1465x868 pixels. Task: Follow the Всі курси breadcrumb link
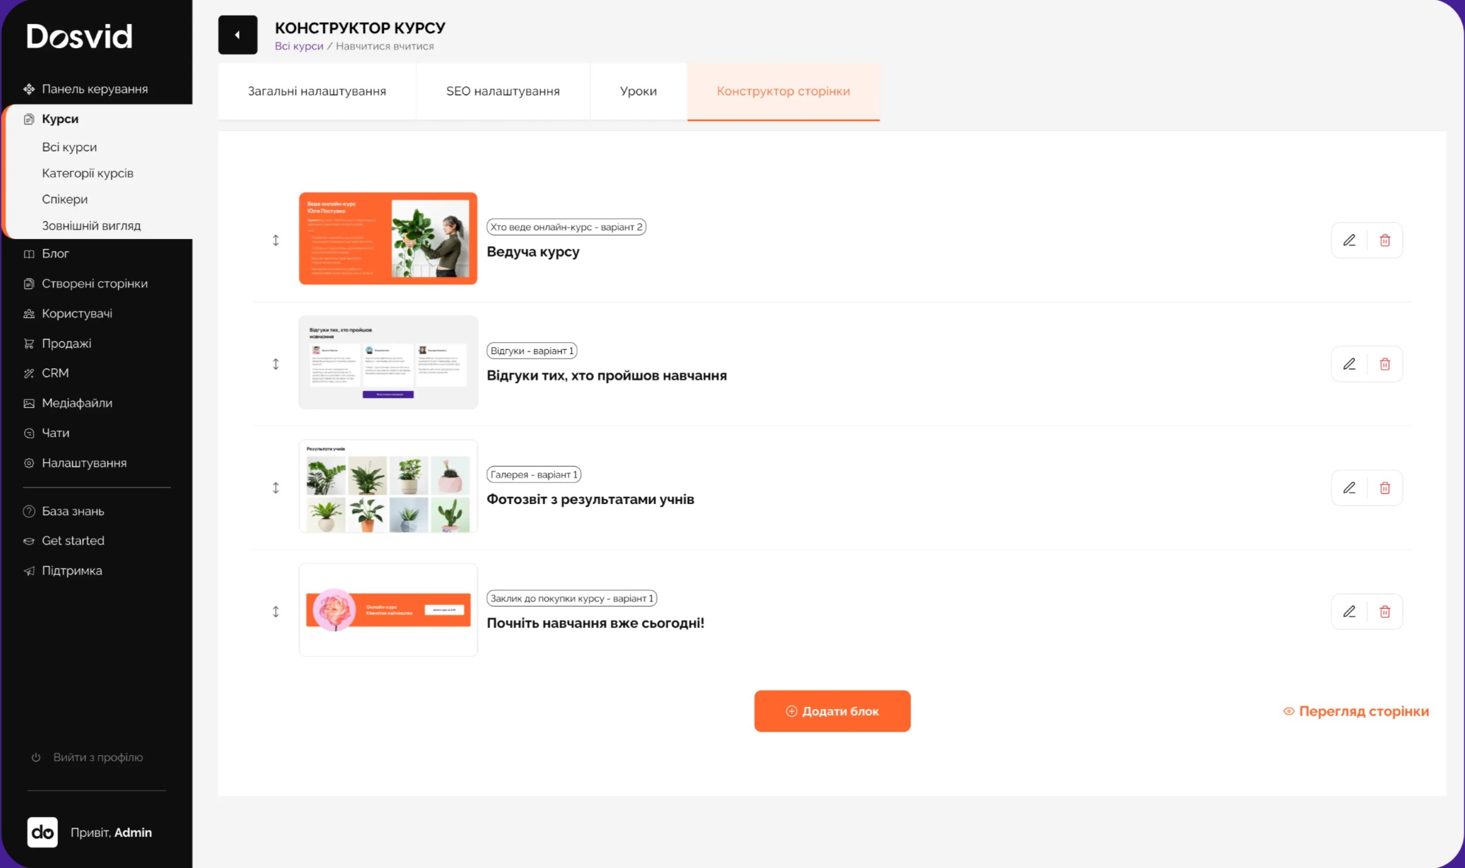[299, 46]
